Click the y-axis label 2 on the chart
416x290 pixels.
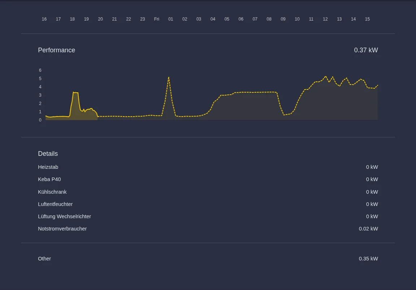click(40, 104)
